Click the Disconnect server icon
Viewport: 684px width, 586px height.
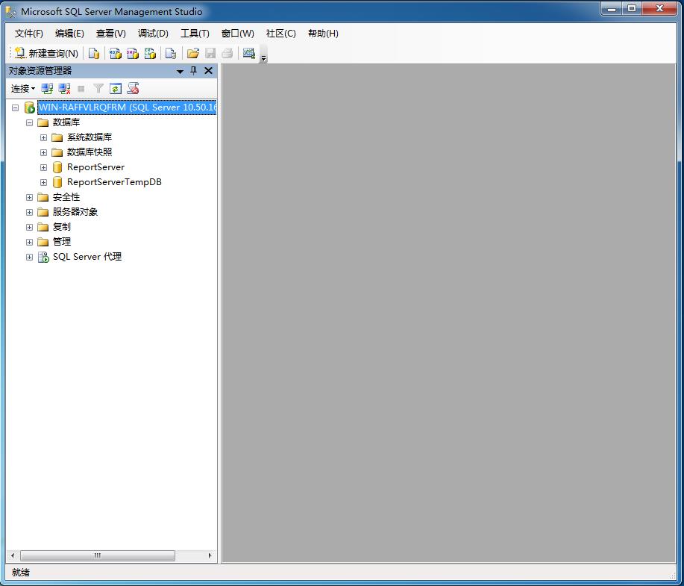[64, 88]
